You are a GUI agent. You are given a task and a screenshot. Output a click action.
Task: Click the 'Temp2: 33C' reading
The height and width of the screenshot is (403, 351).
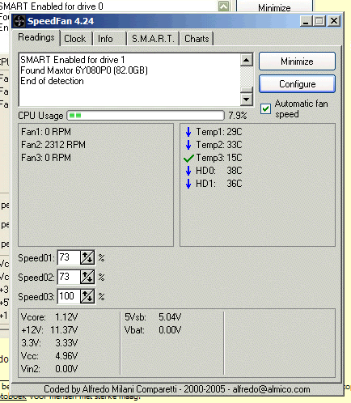click(x=219, y=145)
